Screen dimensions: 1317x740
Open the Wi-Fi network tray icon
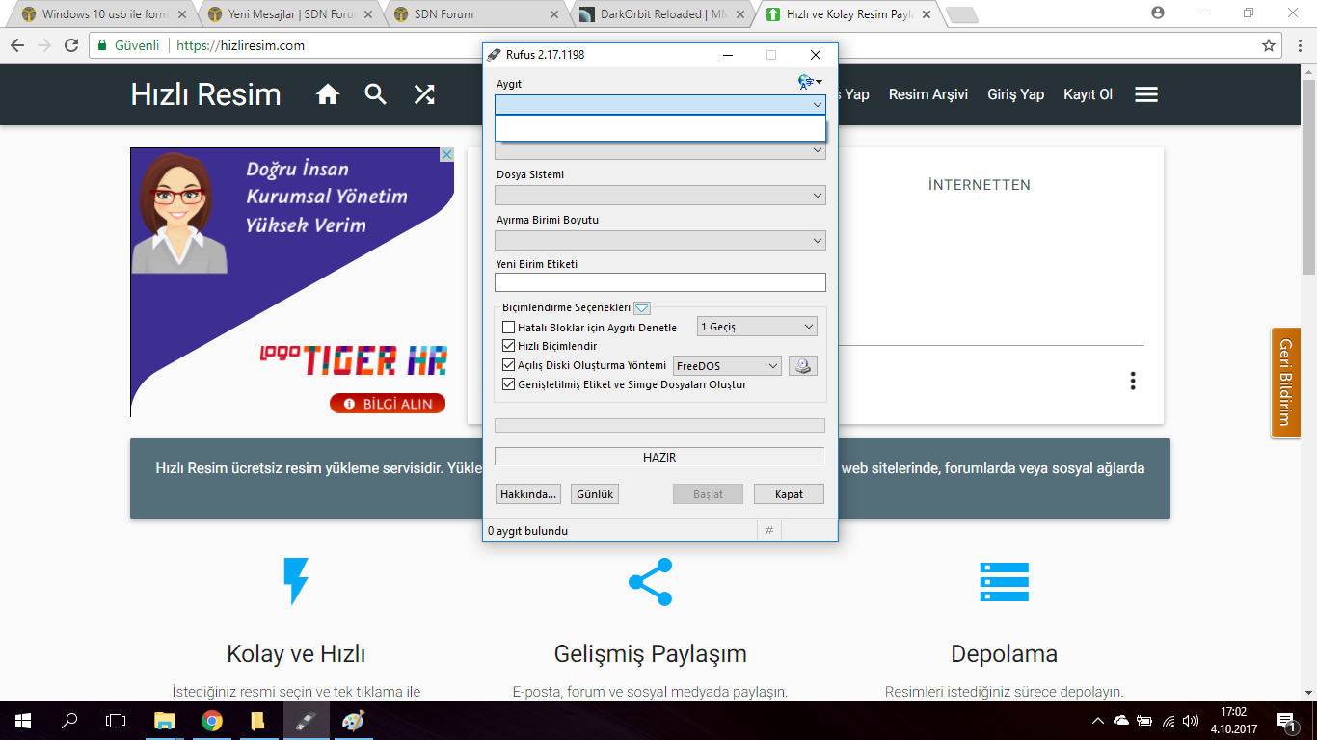1169,721
